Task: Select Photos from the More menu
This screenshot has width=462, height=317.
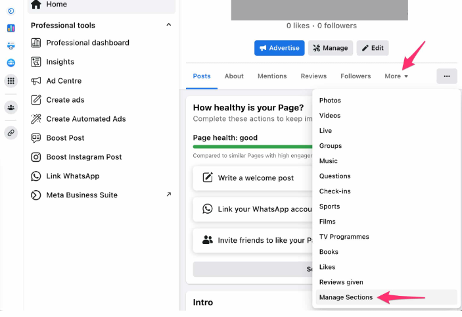Action: pos(386,100)
